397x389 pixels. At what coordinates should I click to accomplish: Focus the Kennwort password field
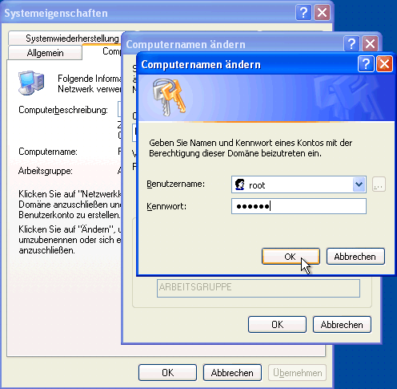299,206
